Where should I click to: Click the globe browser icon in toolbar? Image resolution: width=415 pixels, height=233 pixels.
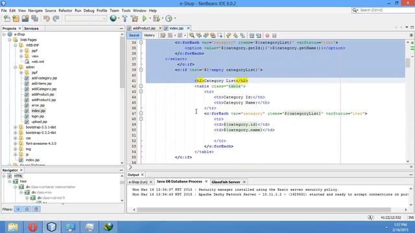coord(113,18)
